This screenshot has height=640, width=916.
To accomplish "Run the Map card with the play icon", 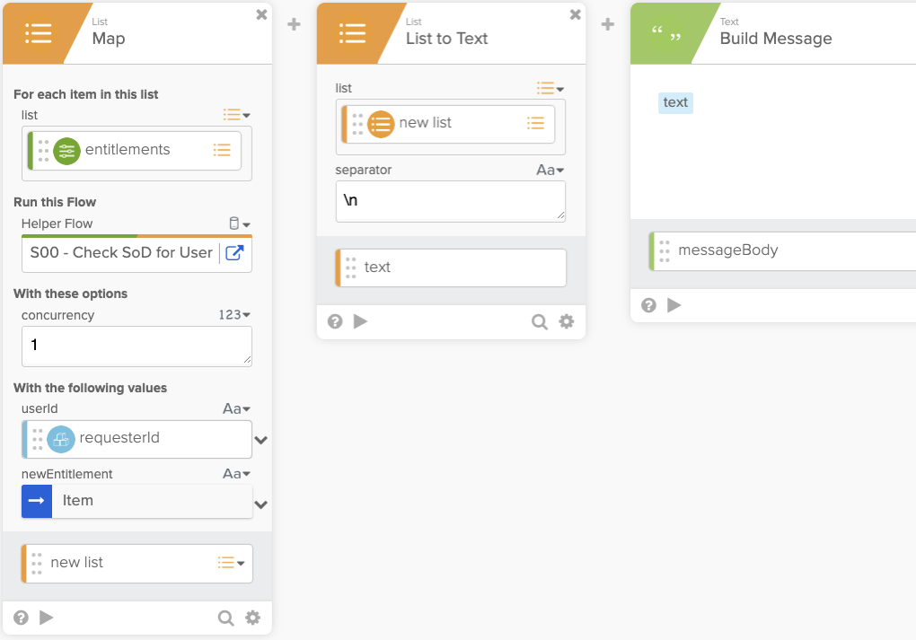I will coord(46,618).
